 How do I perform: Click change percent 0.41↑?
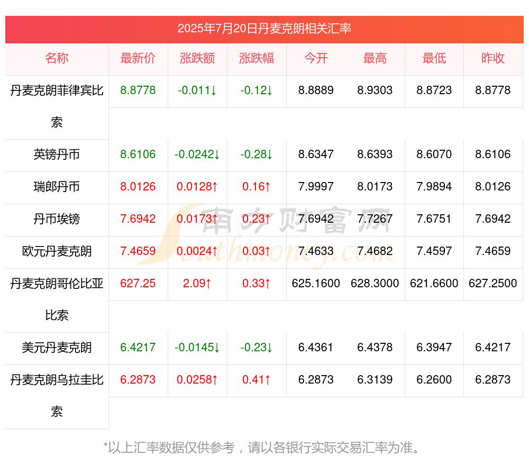tap(257, 380)
